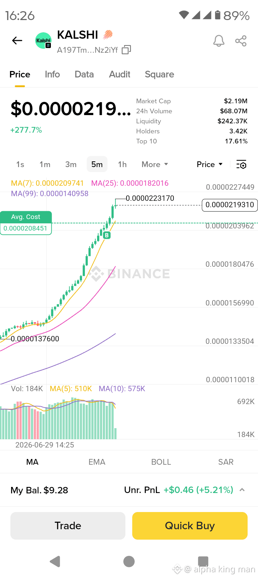Open chart settings icon
The image size is (258, 578).
pyautogui.click(x=242, y=165)
